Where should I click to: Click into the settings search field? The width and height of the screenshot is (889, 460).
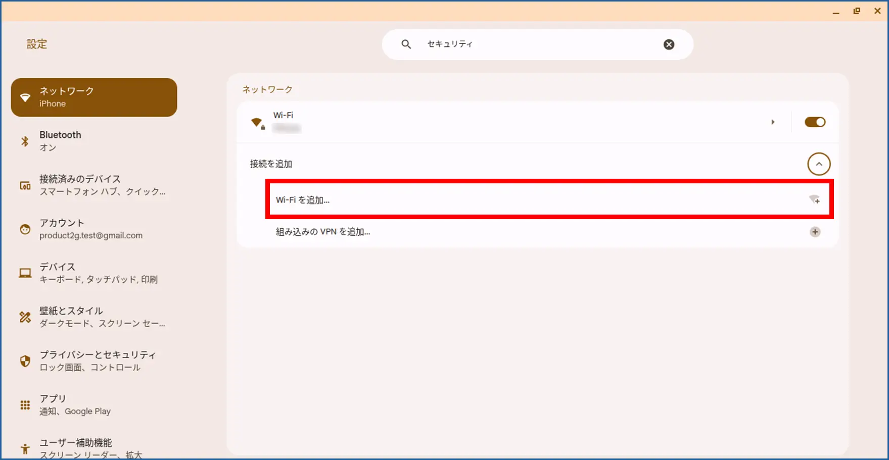click(x=536, y=44)
